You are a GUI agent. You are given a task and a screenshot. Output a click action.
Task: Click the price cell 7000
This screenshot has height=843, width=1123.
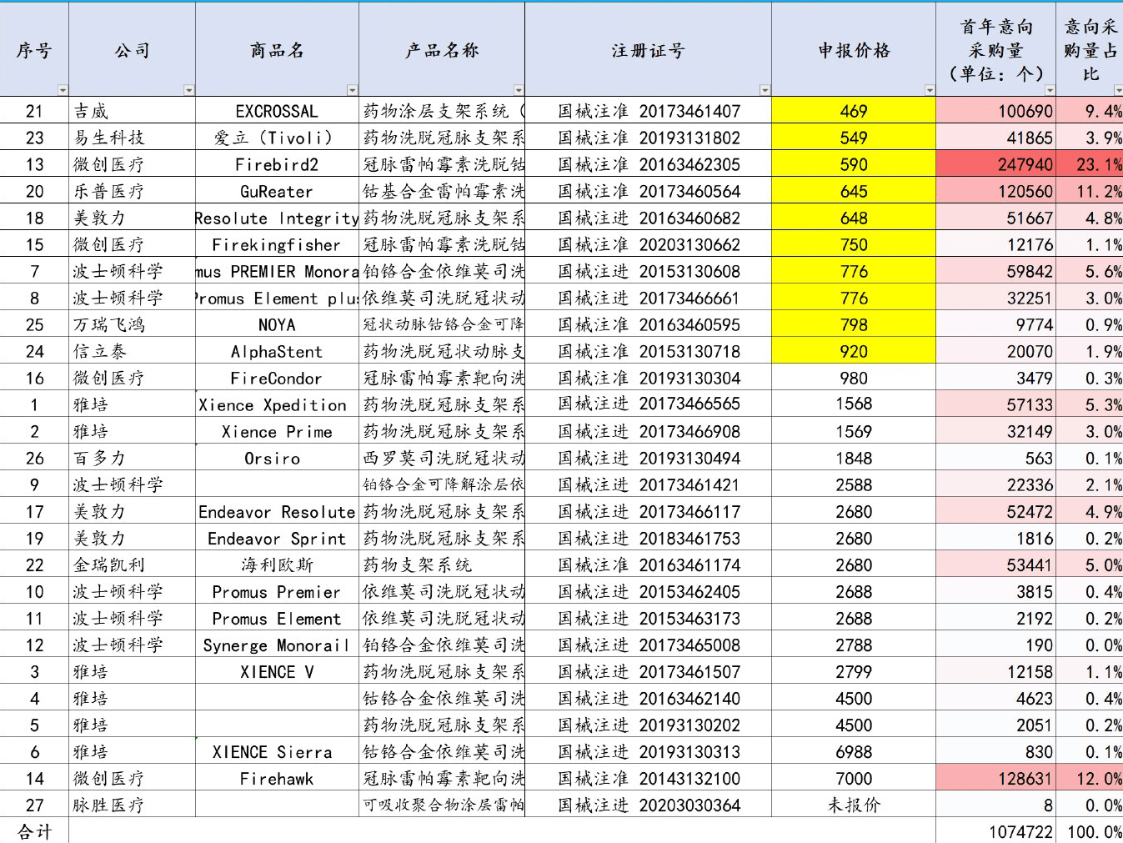(x=854, y=778)
